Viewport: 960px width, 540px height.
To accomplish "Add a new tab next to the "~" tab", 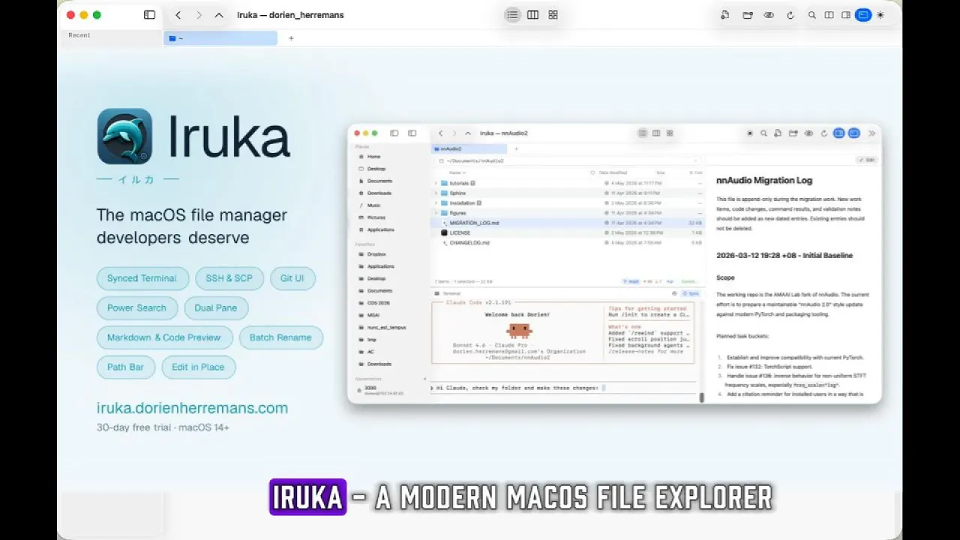I will [x=291, y=38].
